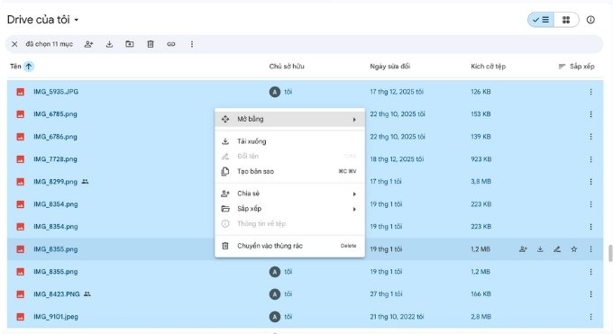Screen dimensions: 613x334
Task: Click the Kích cỡ tệp column header
Action: pyautogui.click(x=488, y=67)
